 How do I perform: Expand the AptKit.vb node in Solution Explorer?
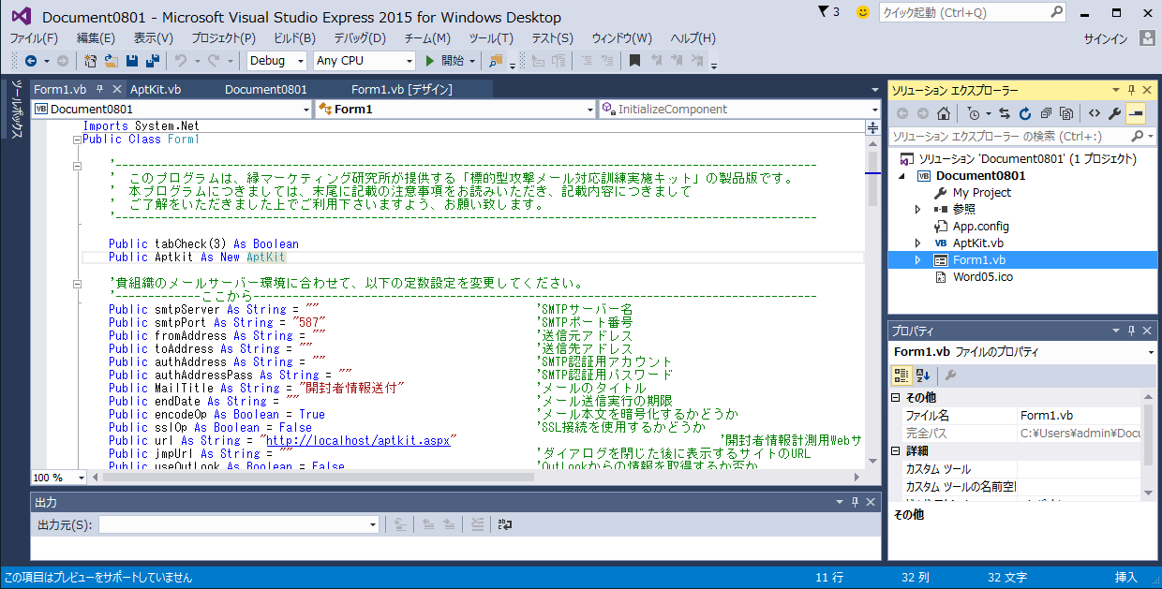click(x=918, y=243)
